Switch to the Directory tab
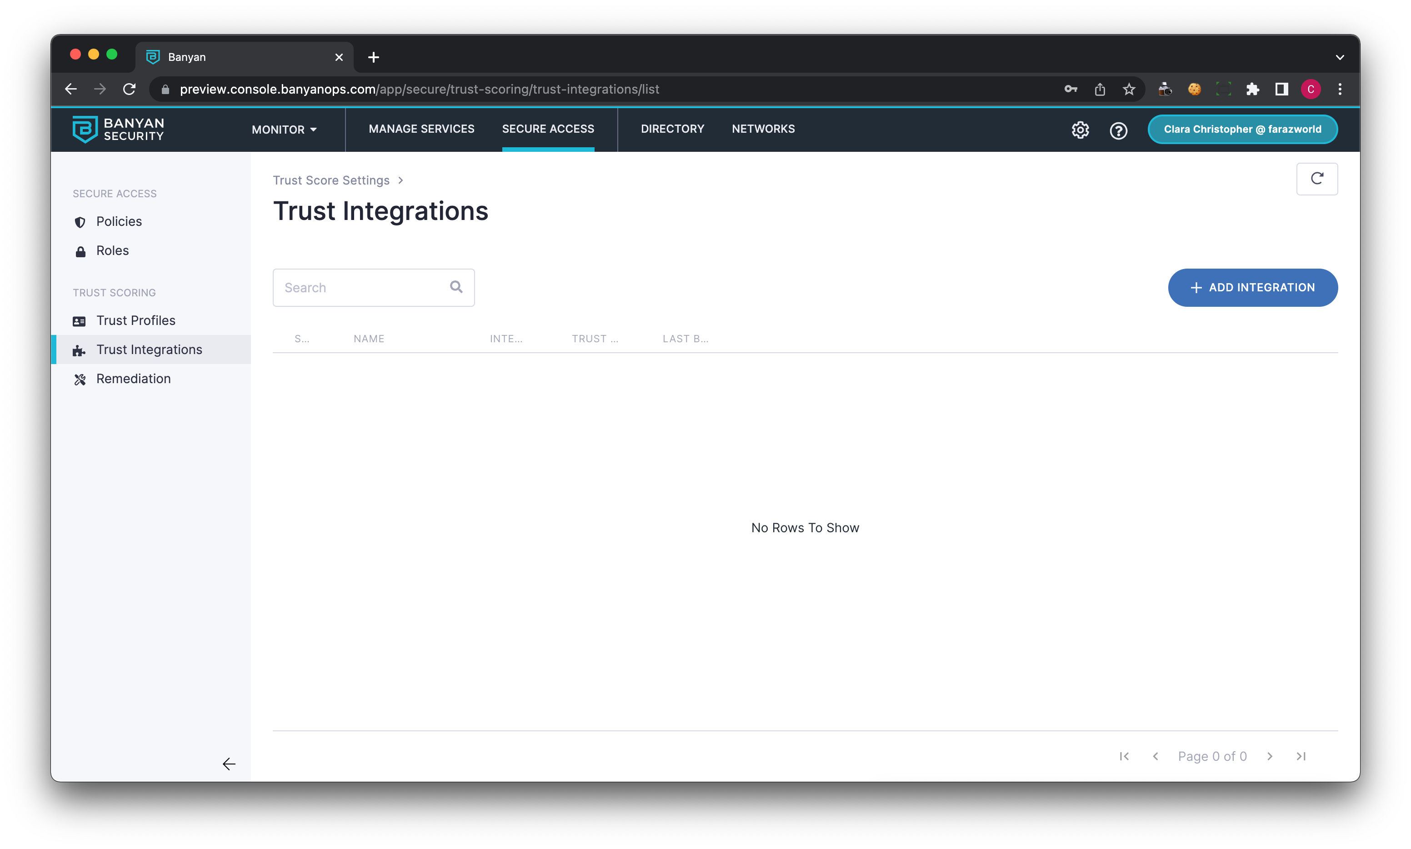This screenshot has width=1411, height=849. tap(672, 129)
